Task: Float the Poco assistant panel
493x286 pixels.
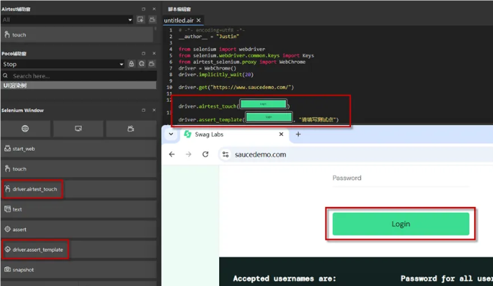Action: pos(144,53)
